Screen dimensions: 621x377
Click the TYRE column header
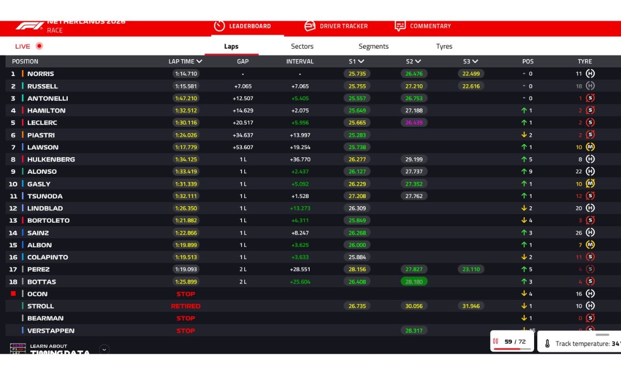[x=585, y=61]
